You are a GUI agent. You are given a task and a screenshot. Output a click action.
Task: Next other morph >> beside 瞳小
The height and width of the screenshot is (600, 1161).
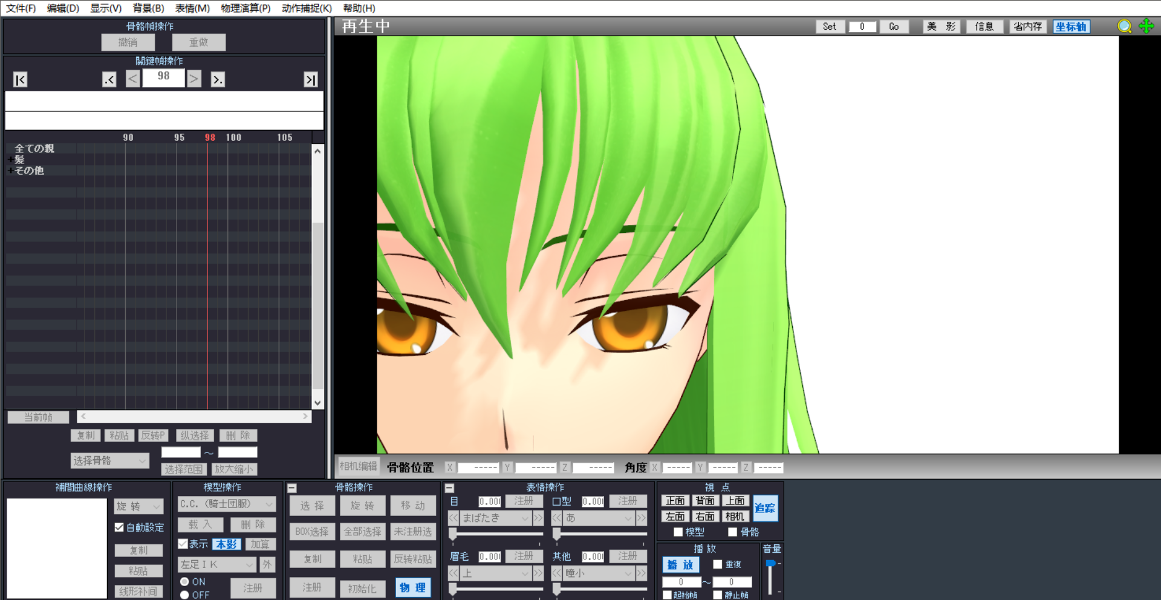point(641,573)
